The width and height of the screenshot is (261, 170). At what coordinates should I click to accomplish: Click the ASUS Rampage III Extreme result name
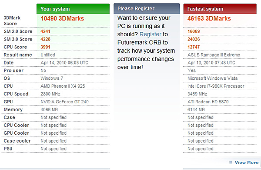point(214,55)
